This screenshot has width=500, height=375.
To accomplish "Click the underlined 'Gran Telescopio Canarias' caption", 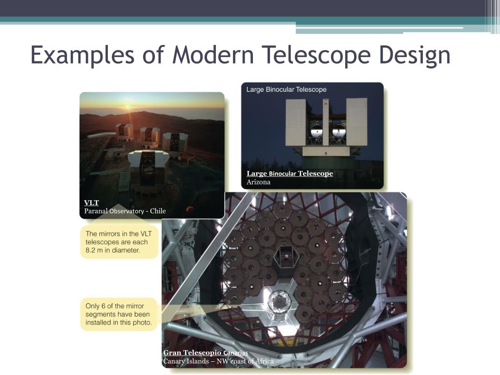I will (x=206, y=353).
